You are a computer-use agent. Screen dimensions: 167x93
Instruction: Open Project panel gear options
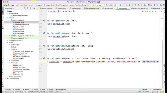34,8
